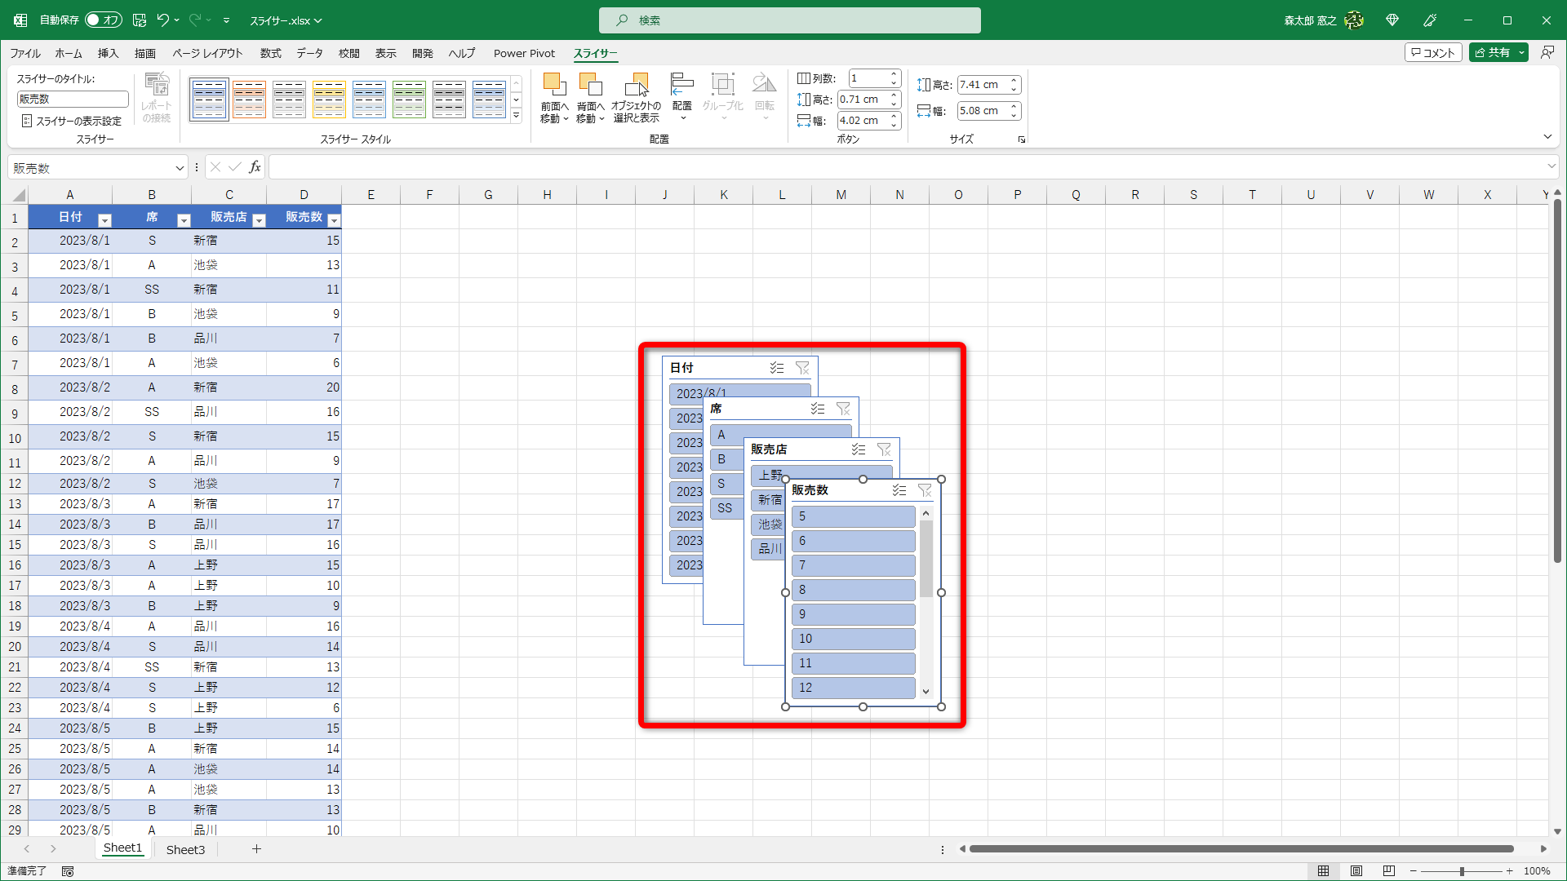Click the Align (配置) icon
Viewport: 1567px width, 881px height.
click(x=681, y=86)
